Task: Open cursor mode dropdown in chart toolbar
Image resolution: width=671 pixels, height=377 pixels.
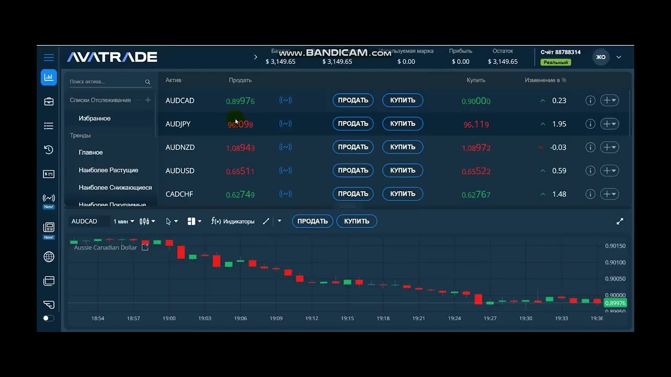Action: point(172,221)
